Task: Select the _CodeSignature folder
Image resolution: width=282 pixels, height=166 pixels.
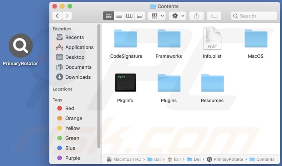Action: coord(126,39)
